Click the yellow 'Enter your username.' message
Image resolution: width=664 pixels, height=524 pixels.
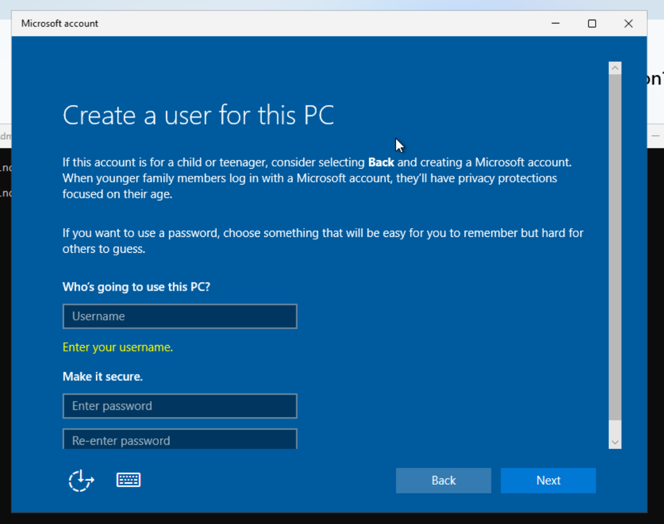pyautogui.click(x=118, y=347)
